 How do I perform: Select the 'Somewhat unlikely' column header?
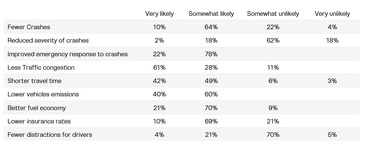273,14
